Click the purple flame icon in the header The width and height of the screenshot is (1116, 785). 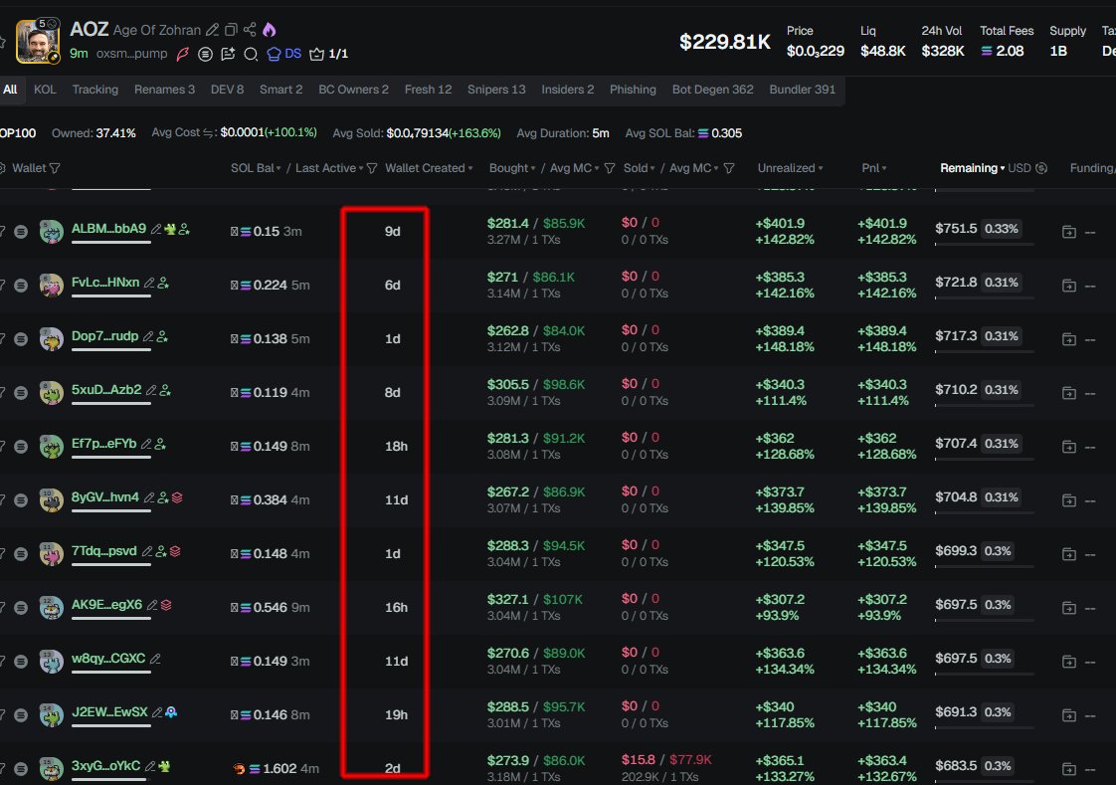coord(270,30)
